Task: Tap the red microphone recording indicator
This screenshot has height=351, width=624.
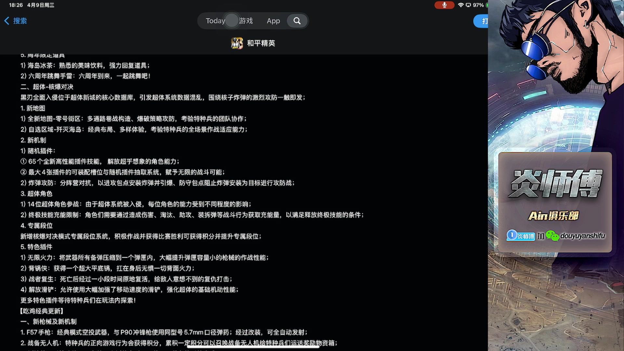Action: coord(444,5)
